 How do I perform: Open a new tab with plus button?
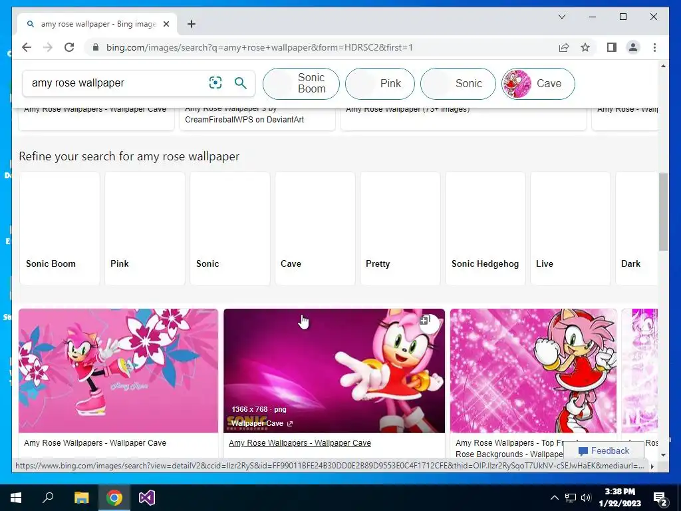(192, 24)
